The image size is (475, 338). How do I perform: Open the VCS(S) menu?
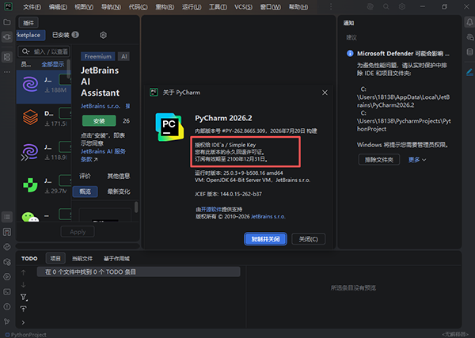coord(243,6)
